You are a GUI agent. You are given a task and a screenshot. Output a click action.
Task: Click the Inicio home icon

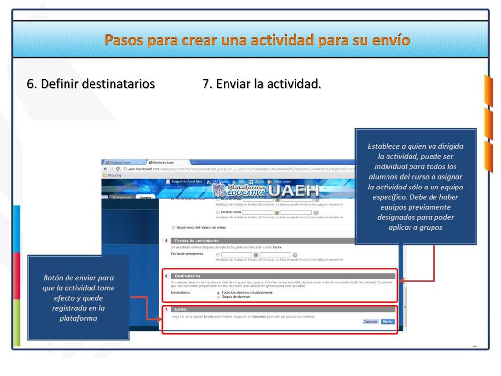pos(234,182)
